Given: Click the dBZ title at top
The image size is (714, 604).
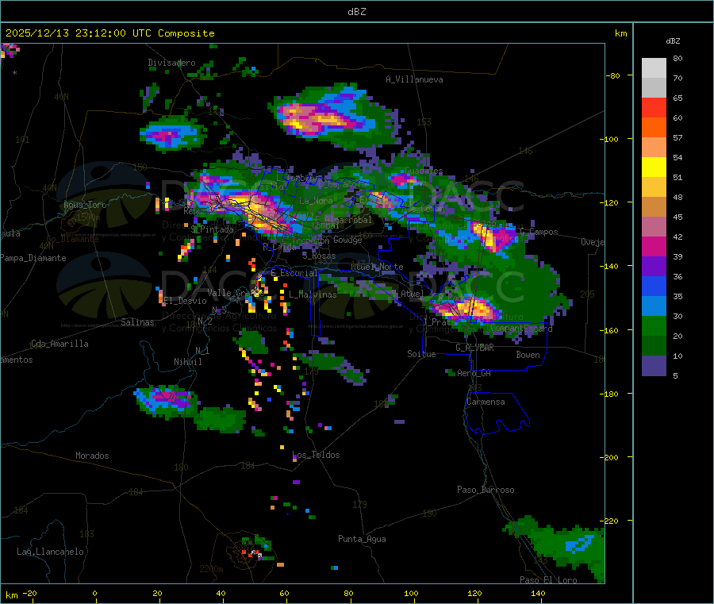Looking at the screenshot, I should 356,11.
